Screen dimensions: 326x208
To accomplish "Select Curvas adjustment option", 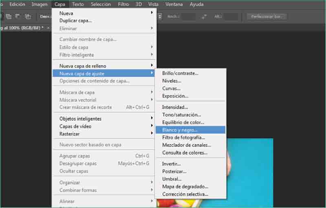I will point(171,89).
